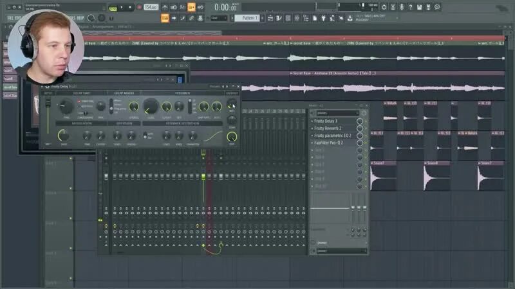
Task: Toggle the metronome icon
Action: pos(165,7)
